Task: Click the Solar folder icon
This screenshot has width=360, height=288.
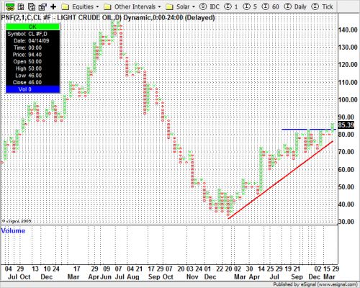Action: tap(170, 7)
